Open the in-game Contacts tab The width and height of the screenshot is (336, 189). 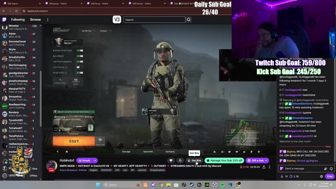coord(170,152)
